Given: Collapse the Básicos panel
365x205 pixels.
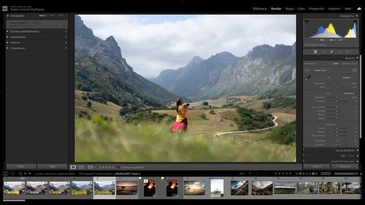Looking at the screenshot, I should (357, 58).
